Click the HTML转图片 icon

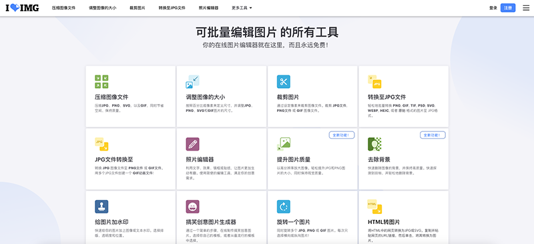(x=374, y=207)
